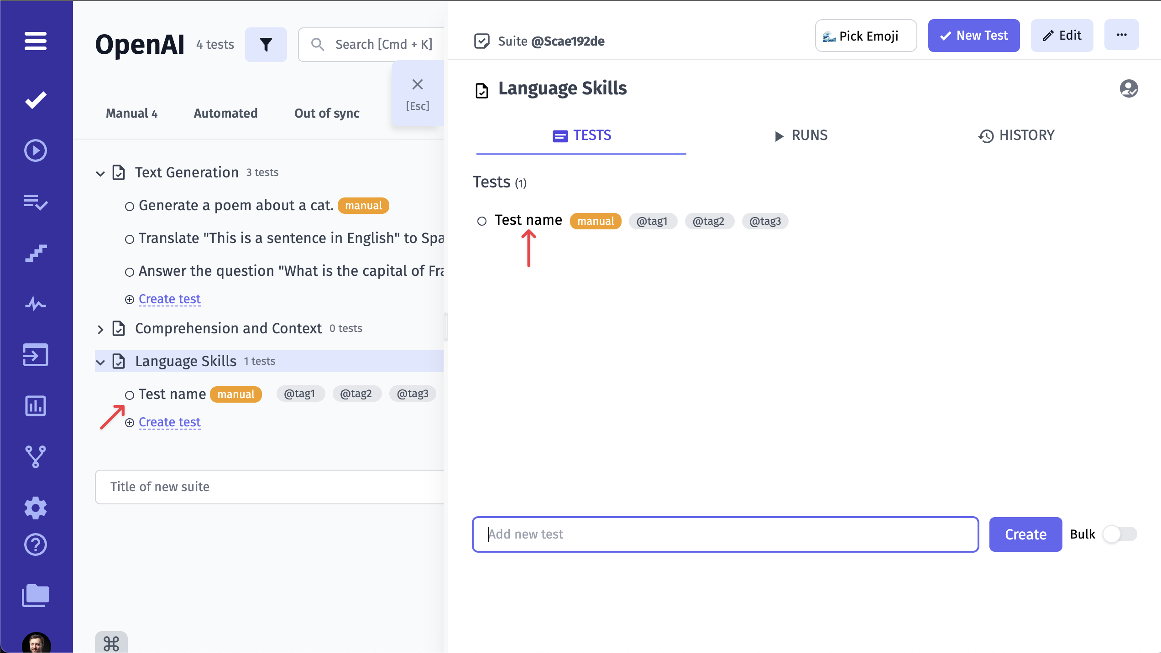Image resolution: width=1161 pixels, height=653 pixels.
Task: Select the test results chart icon
Action: 35,406
